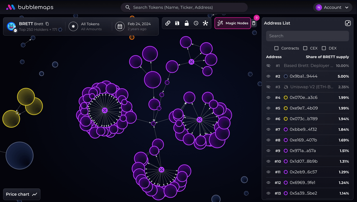Select address 0xe169...407b
The width and height of the screenshot is (357, 202).
tap(303, 140)
